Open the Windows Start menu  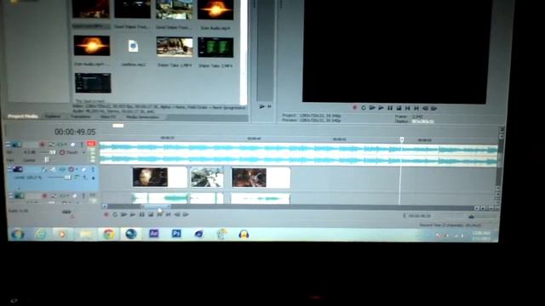tap(17, 235)
